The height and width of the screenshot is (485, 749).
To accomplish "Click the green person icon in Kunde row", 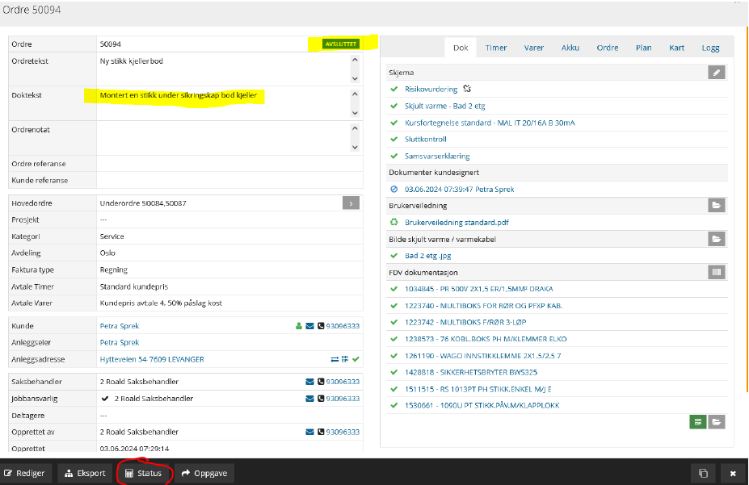I will (x=298, y=326).
